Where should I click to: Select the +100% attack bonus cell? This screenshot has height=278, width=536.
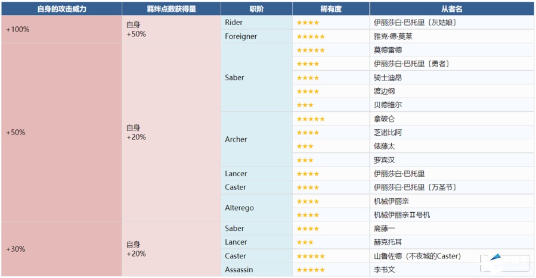61,29
